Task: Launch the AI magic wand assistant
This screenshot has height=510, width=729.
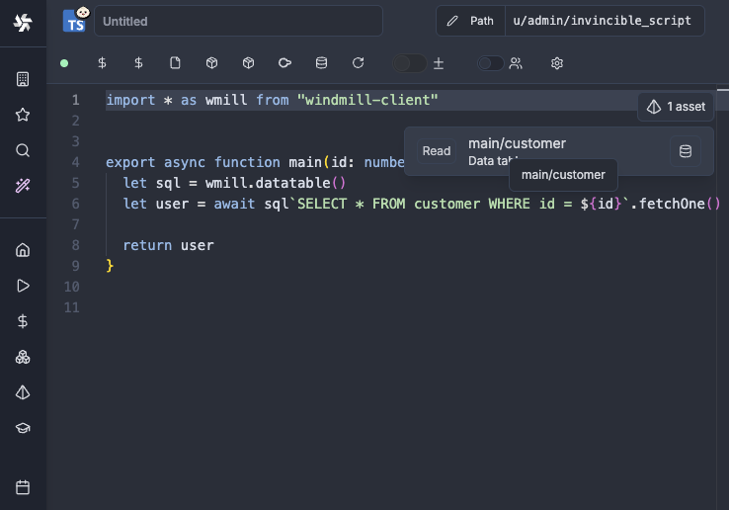Action: tap(23, 186)
